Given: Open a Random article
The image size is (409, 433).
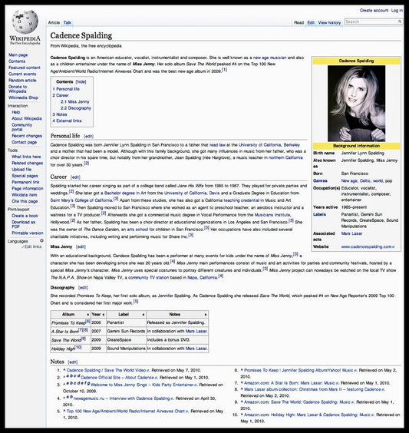Looking at the screenshot, I should tap(22, 81).
